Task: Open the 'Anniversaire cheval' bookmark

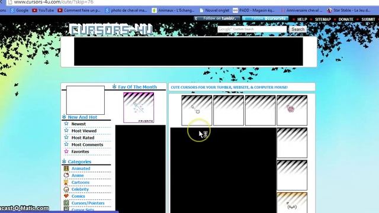Action: click(301, 11)
